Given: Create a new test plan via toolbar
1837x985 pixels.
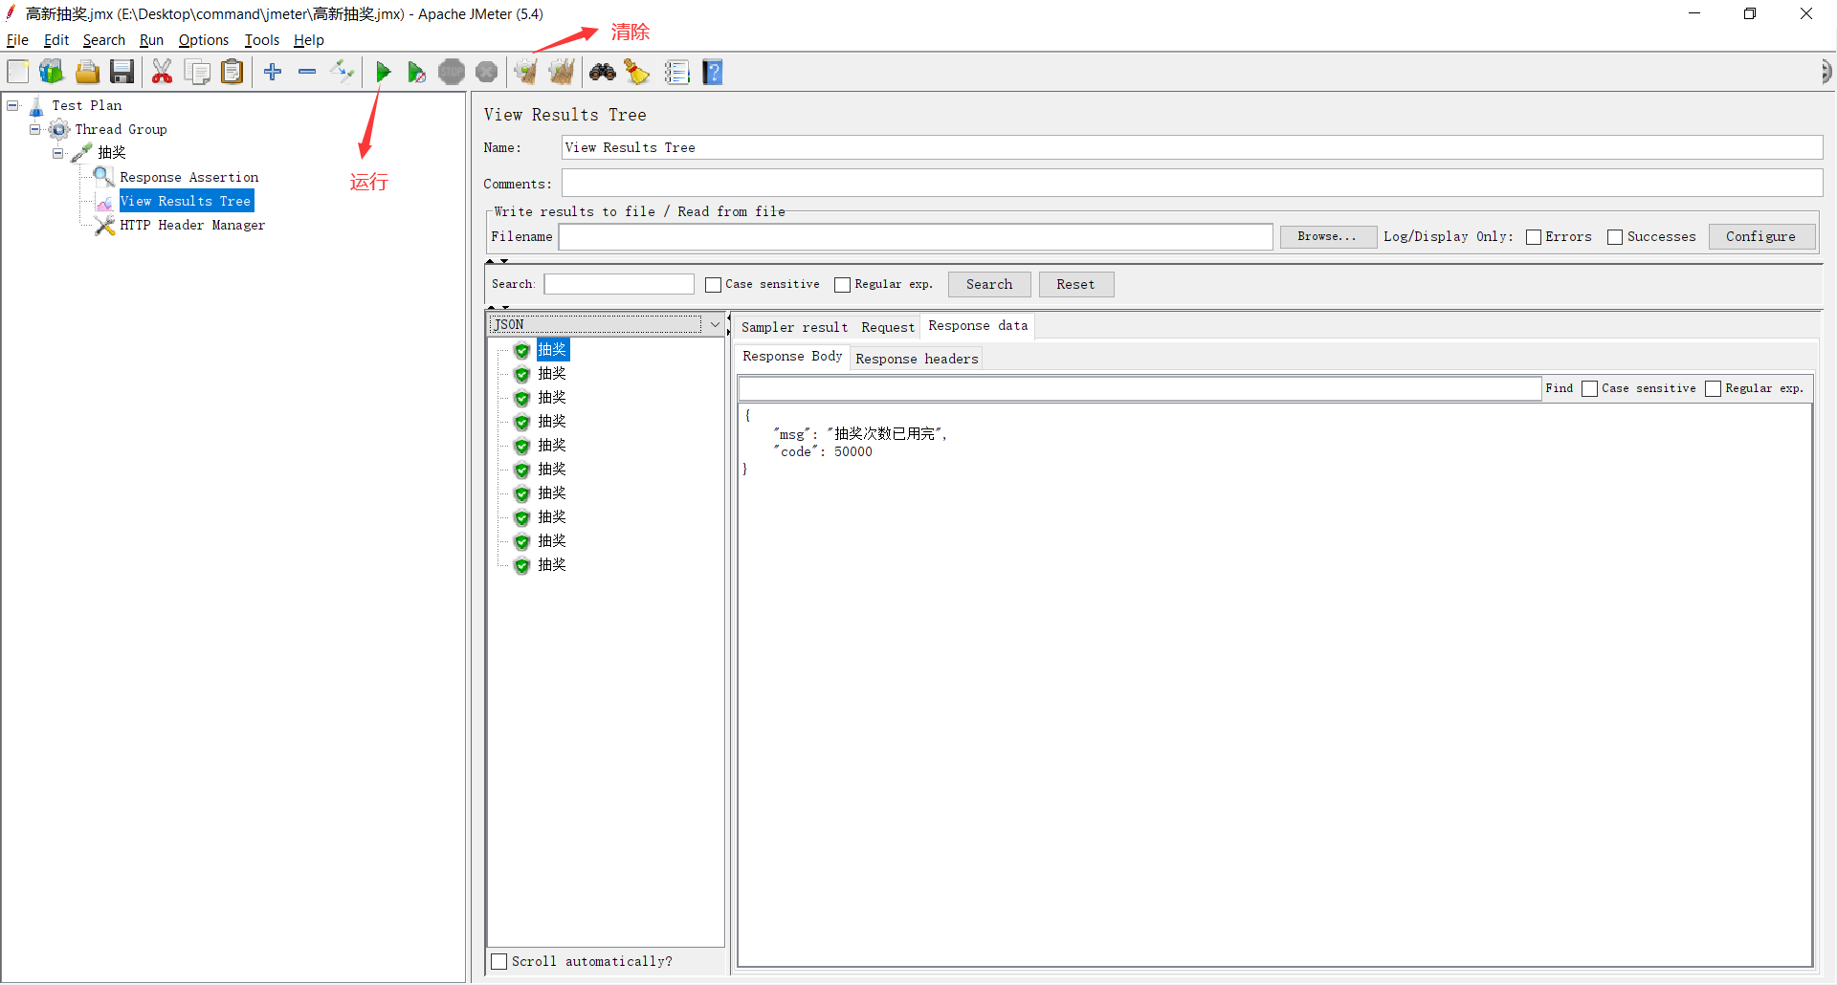Looking at the screenshot, I should tap(18, 72).
